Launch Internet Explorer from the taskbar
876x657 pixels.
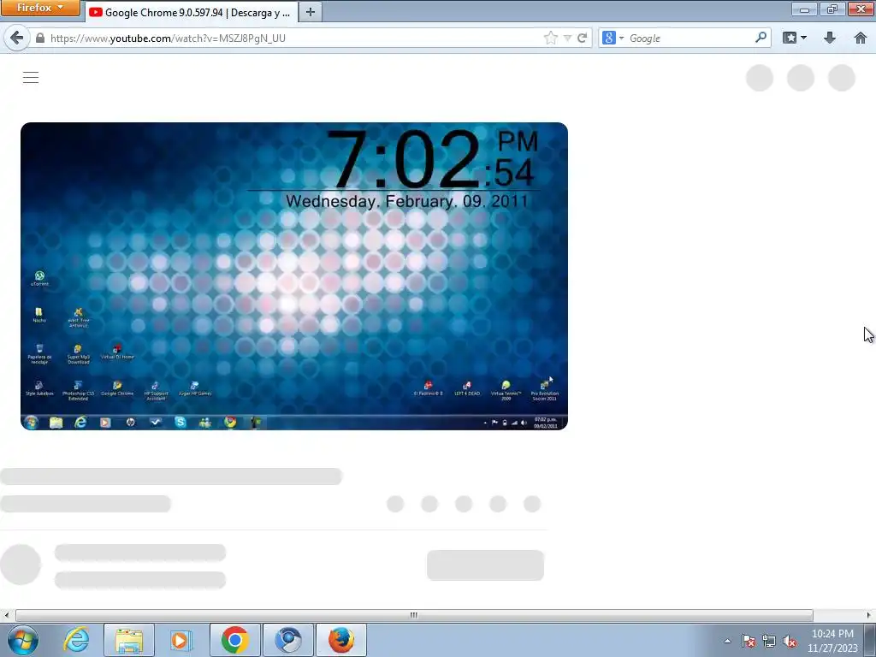[x=76, y=640]
